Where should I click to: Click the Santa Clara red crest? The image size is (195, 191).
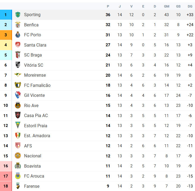[x=18, y=45]
